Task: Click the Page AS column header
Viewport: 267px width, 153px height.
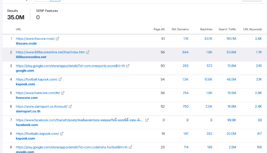Action: pos(159,29)
